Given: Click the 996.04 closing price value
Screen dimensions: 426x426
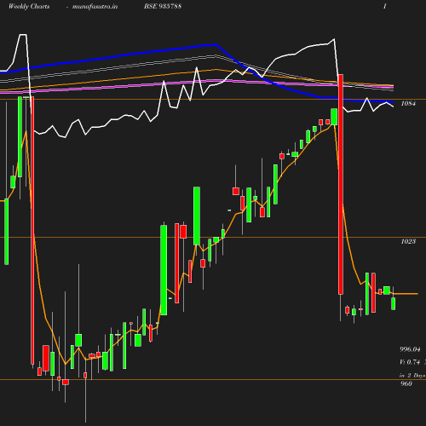Looking at the screenshot, I should click(410, 349).
